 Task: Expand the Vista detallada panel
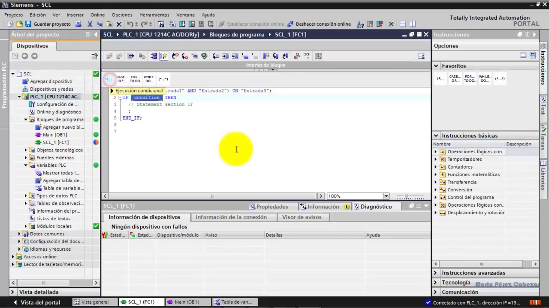point(13,292)
